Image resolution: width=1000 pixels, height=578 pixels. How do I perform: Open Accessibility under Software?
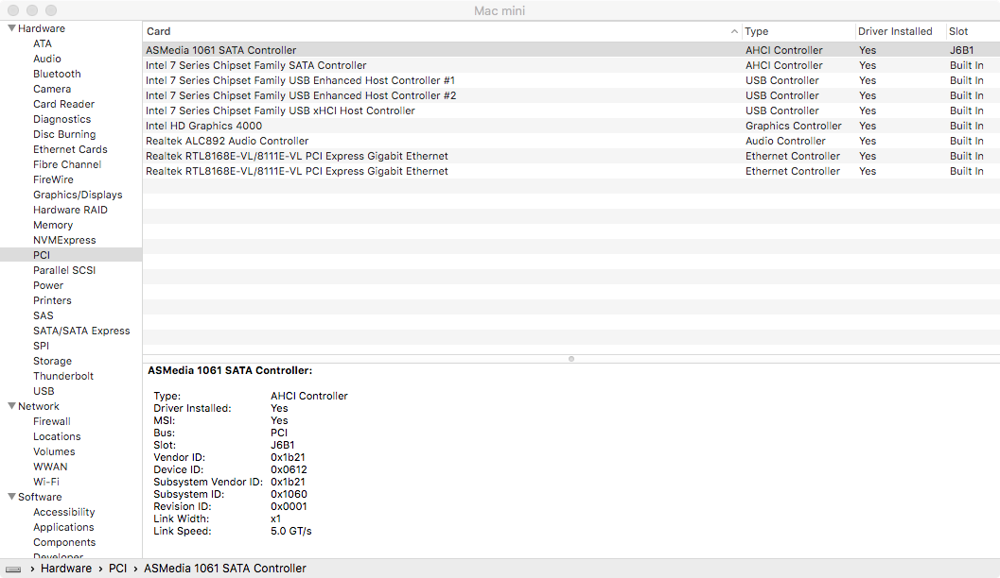point(63,513)
